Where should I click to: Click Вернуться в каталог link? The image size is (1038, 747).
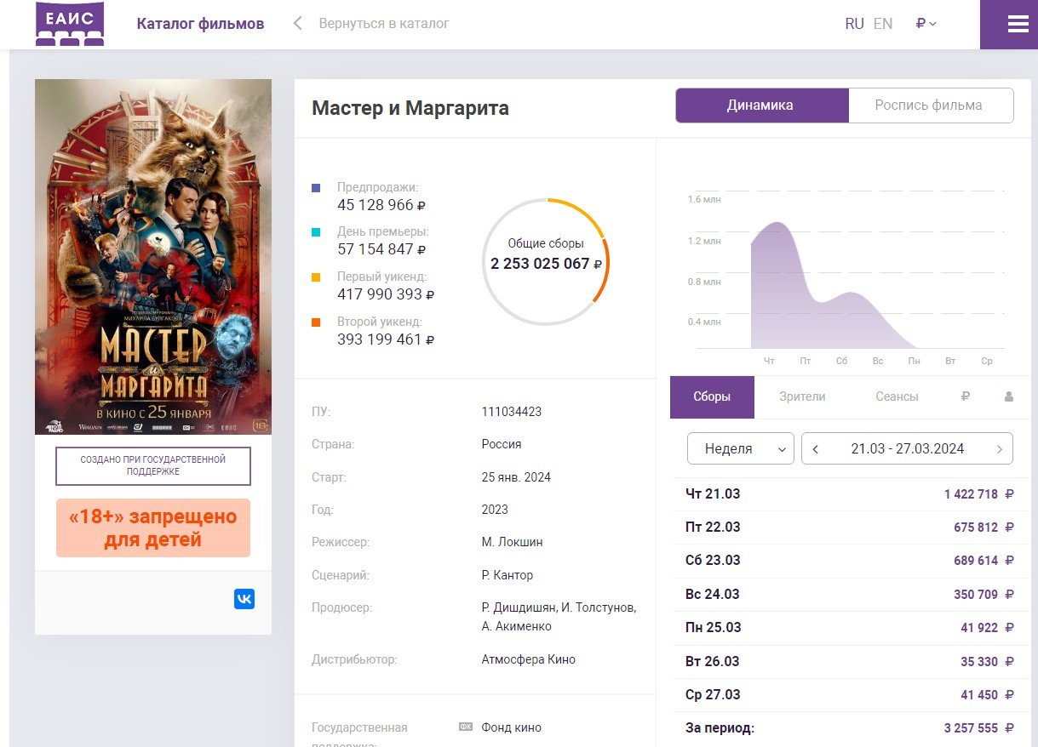(383, 24)
